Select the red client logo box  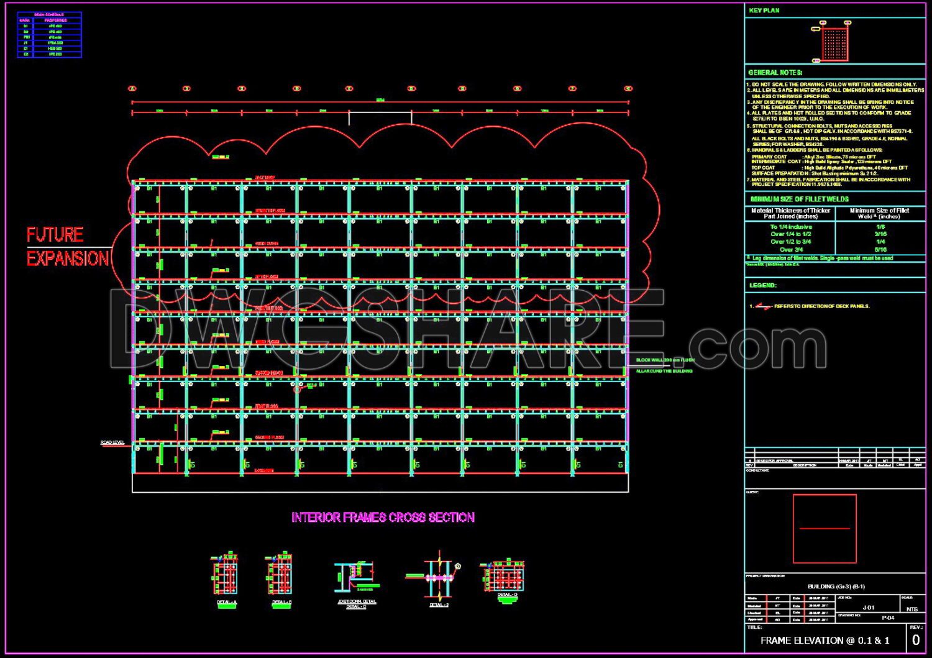pos(825,529)
